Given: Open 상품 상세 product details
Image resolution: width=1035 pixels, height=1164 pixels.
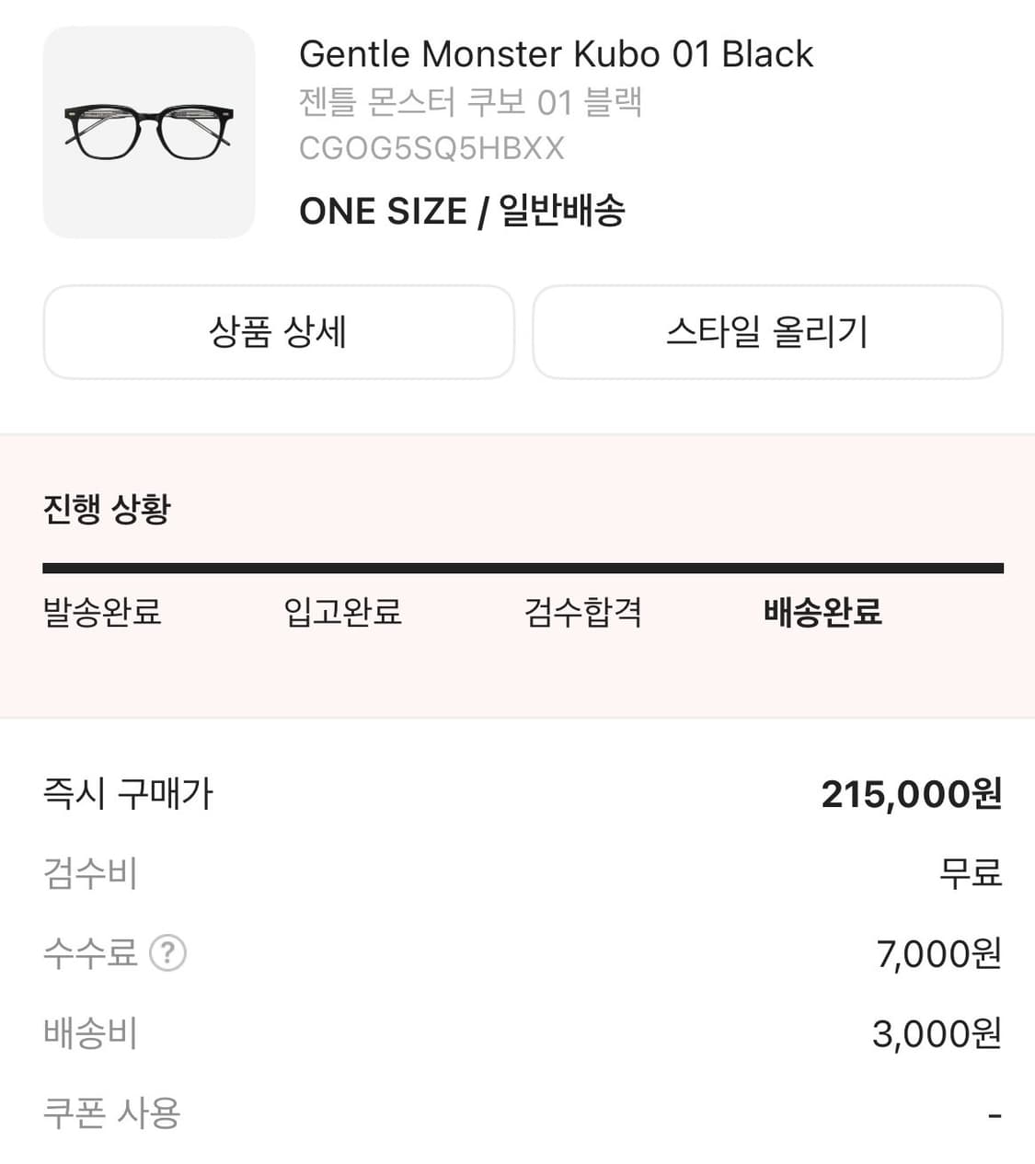Looking at the screenshot, I should pyautogui.click(x=278, y=332).
